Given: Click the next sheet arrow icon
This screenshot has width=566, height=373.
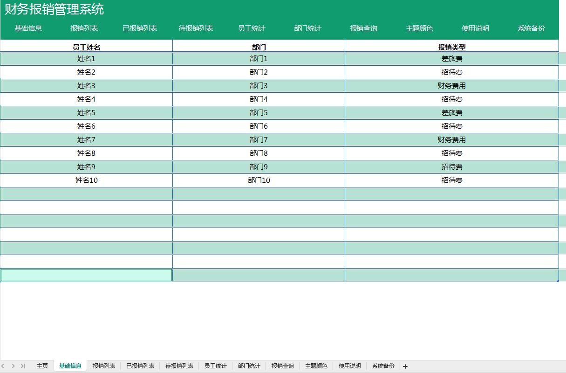Looking at the screenshot, I should pyautogui.click(x=13, y=366).
